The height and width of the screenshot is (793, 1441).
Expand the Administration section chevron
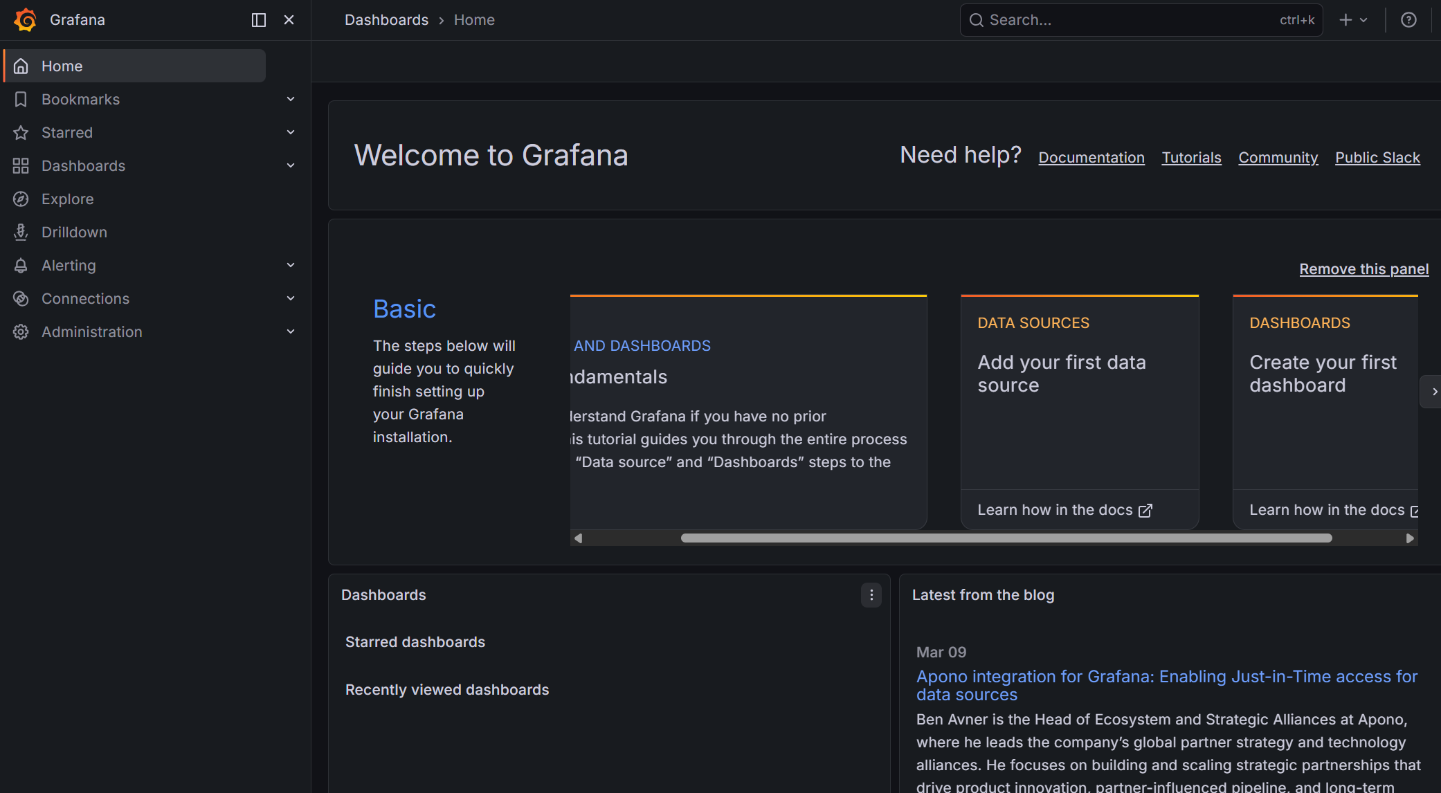(291, 332)
